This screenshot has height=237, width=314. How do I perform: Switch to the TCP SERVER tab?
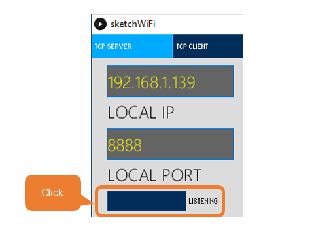tap(132, 46)
